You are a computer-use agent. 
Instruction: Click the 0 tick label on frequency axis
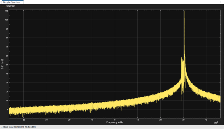115,120
